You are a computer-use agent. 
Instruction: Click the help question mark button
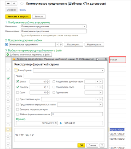(x=102, y=145)
